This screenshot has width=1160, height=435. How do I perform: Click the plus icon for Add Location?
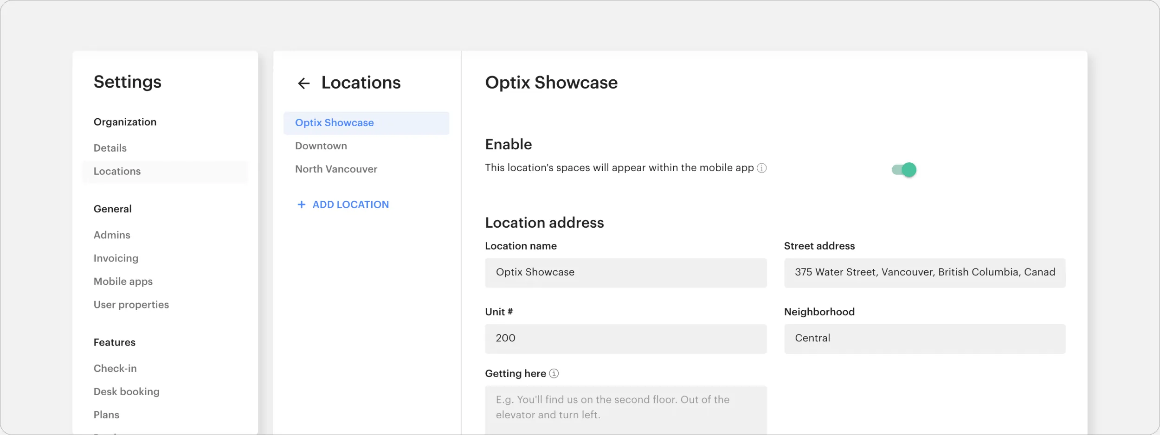302,205
